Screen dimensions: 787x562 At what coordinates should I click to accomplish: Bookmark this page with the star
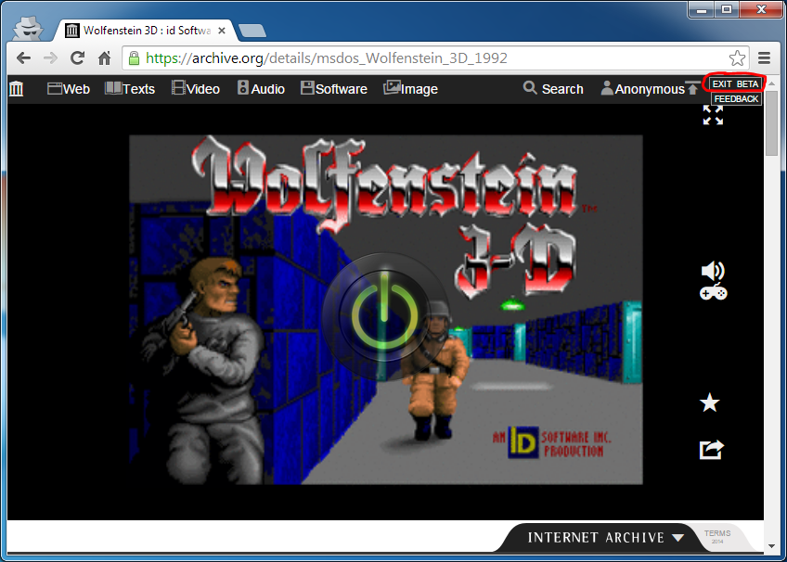(737, 58)
